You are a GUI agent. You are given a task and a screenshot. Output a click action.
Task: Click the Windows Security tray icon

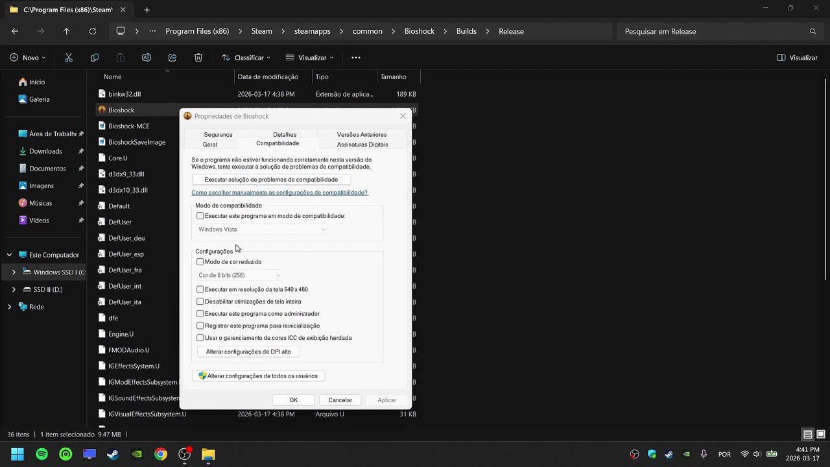coord(652,454)
